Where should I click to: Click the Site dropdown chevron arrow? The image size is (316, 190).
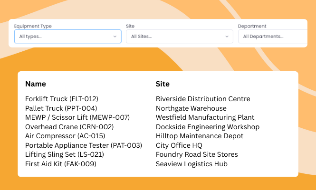tap(227, 37)
